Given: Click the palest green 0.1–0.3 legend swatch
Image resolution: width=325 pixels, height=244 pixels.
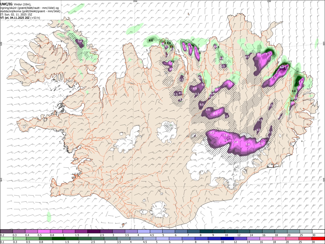Looking at the screenshot, I should click(x=7, y=238).
